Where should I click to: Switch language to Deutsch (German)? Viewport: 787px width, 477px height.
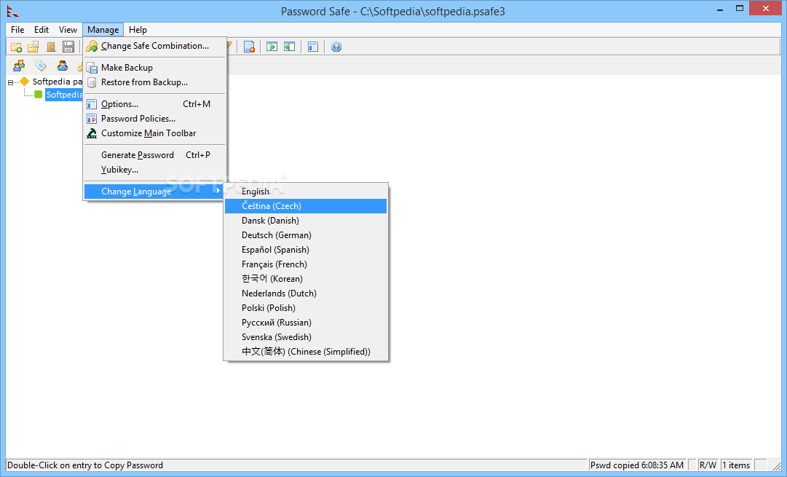306,235
